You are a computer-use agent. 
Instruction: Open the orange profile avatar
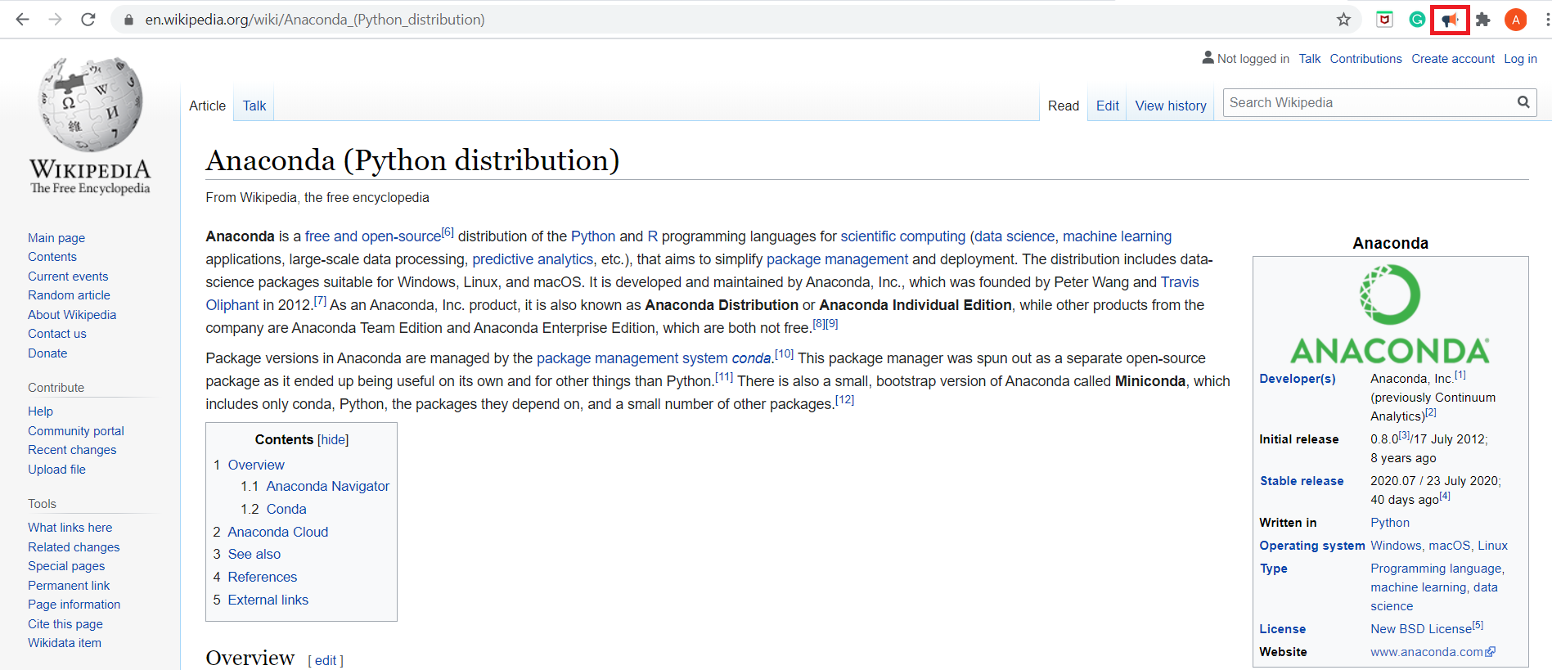(x=1515, y=20)
